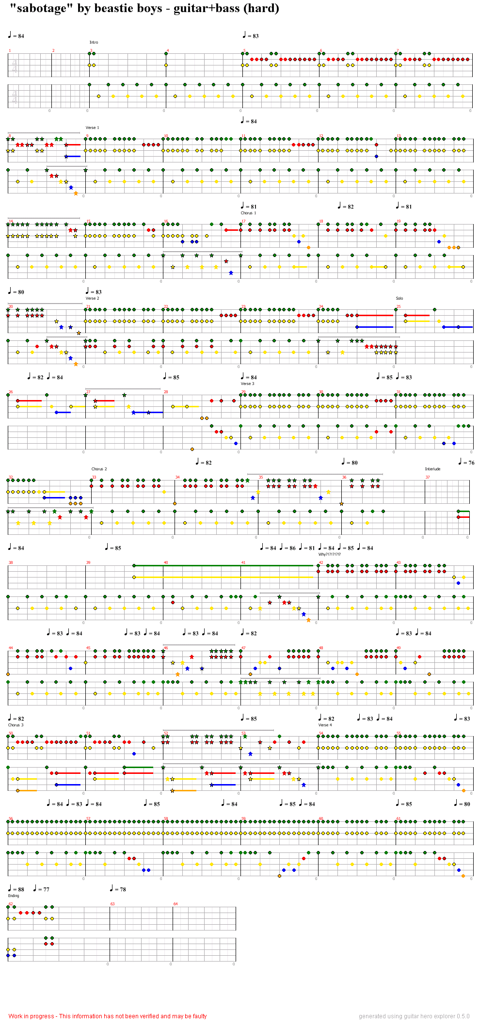Select the Chorus 3 section label

pos(16,725)
